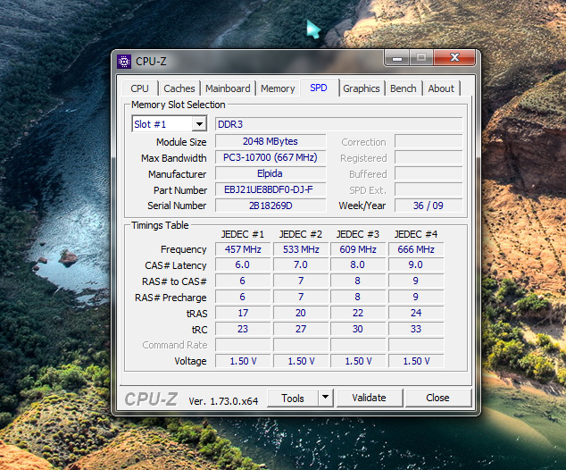566x470 pixels.
Task: Click the DDR3 memory type field
Action: [338, 124]
